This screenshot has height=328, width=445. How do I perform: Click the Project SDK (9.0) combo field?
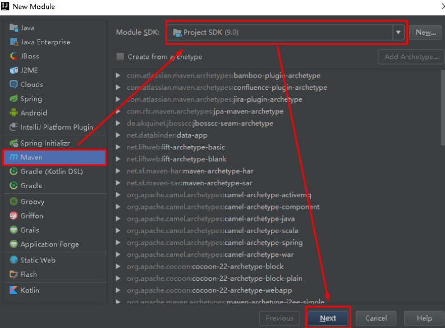[x=285, y=33]
